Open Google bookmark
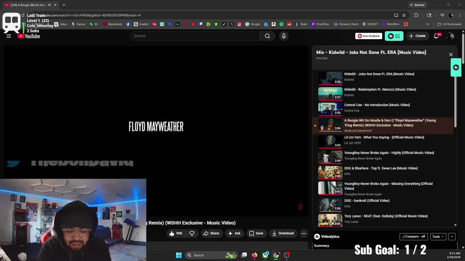Viewport: 465px width, 261px height. (253, 24)
